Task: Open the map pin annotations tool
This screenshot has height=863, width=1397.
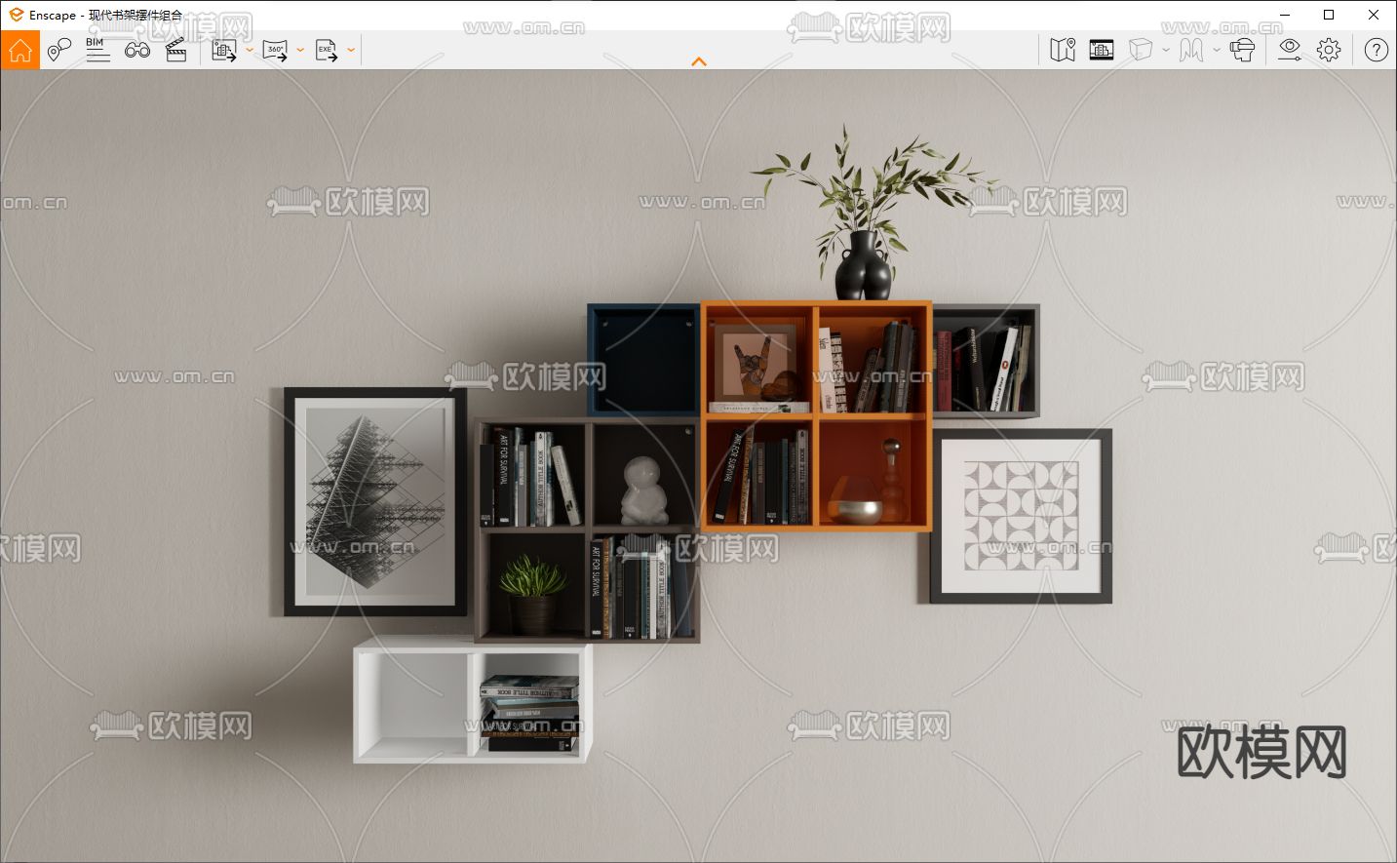Action: coord(58,50)
